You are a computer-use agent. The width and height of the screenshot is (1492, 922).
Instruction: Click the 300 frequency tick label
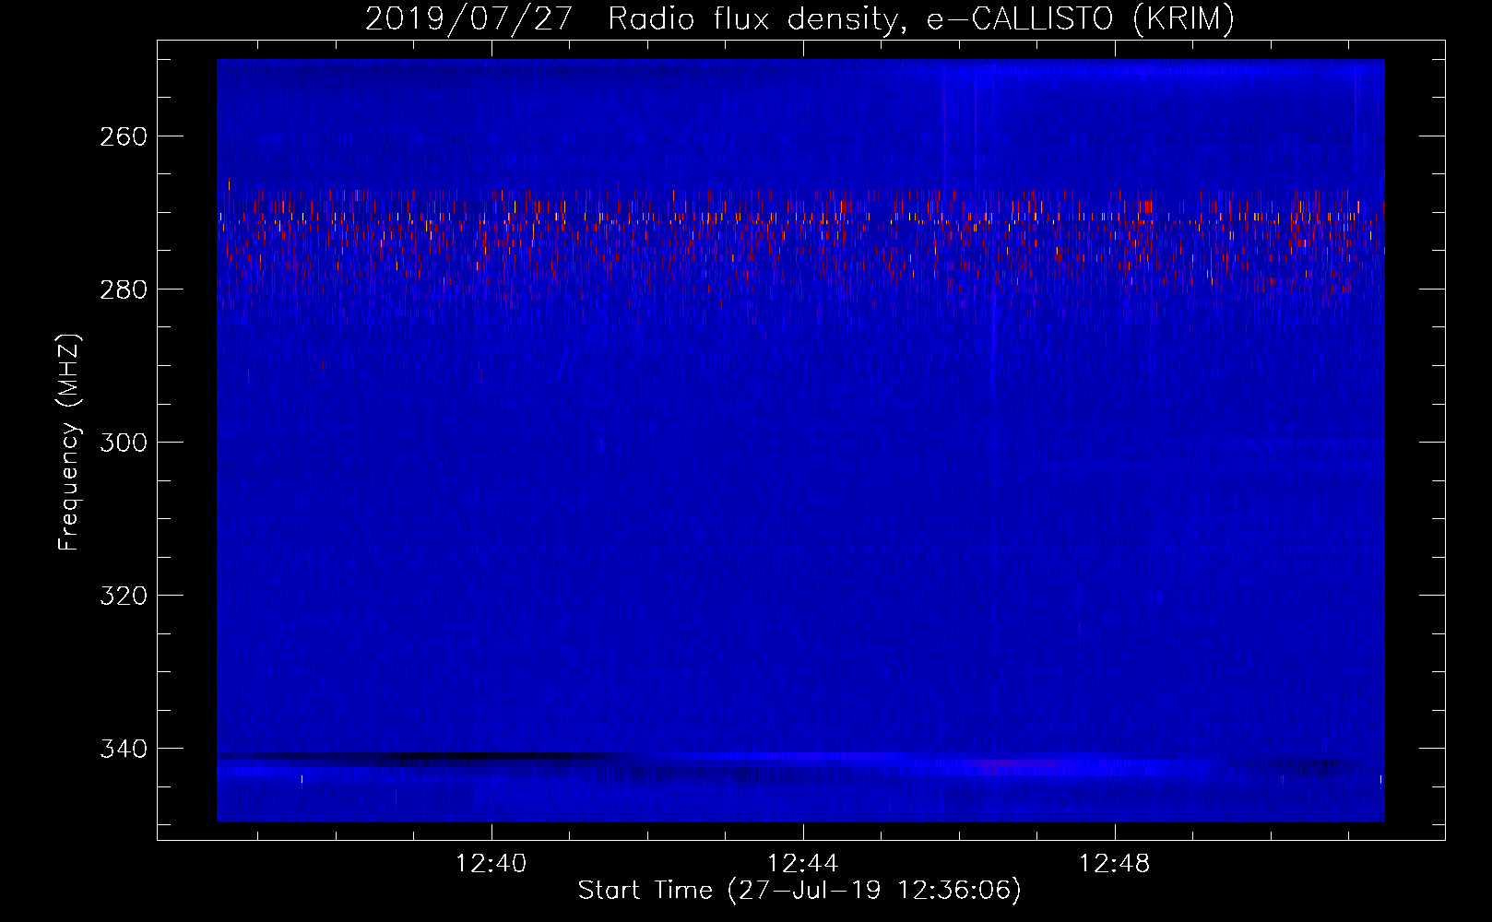click(x=124, y=443)
